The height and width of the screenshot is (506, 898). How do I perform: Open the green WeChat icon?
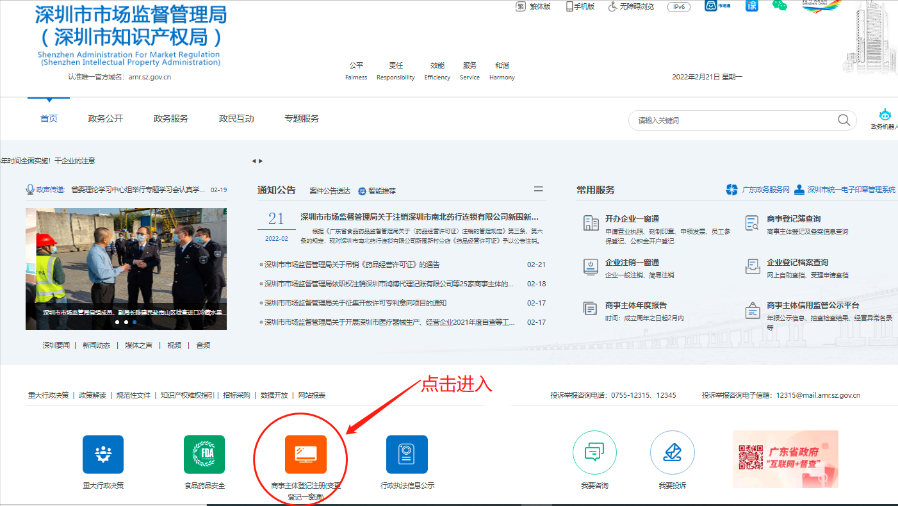click(779, 6)
